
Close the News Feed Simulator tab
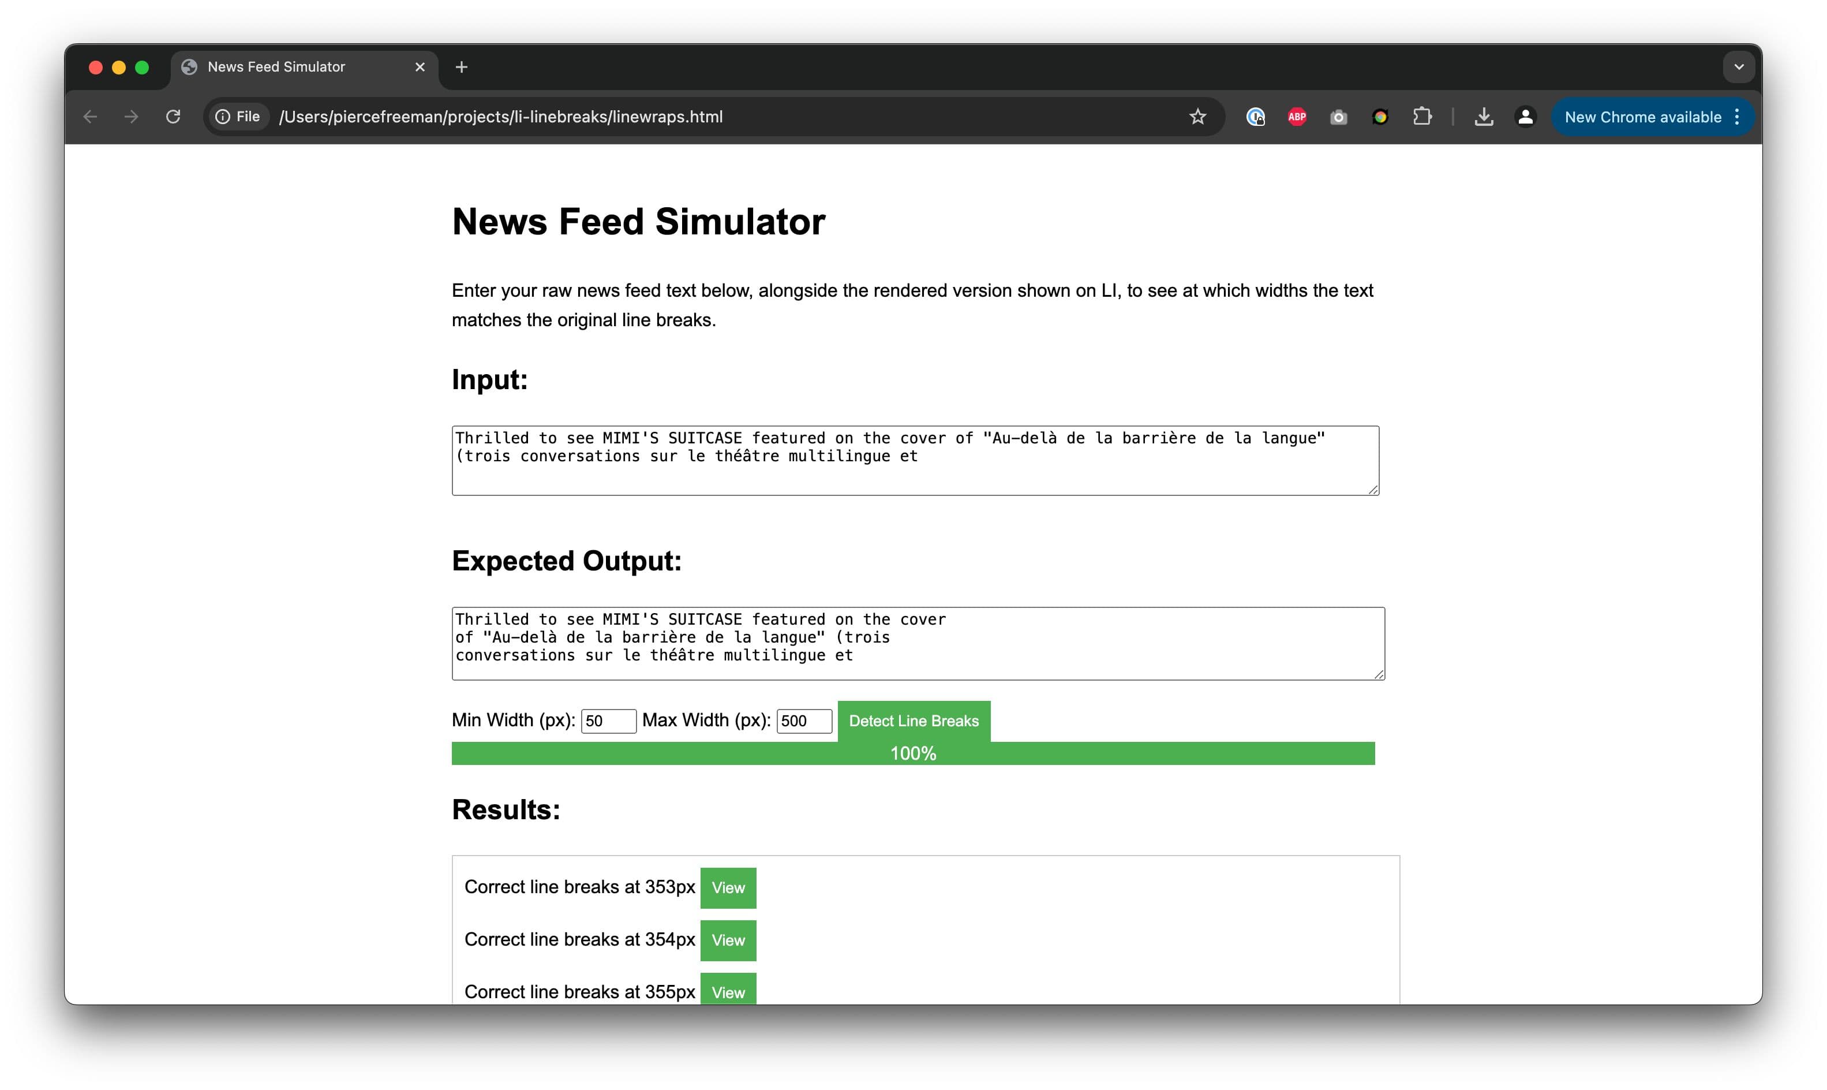(x=420, y=67)
